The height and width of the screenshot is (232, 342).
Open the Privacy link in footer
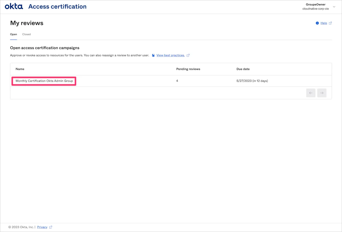tap(42, 227)
